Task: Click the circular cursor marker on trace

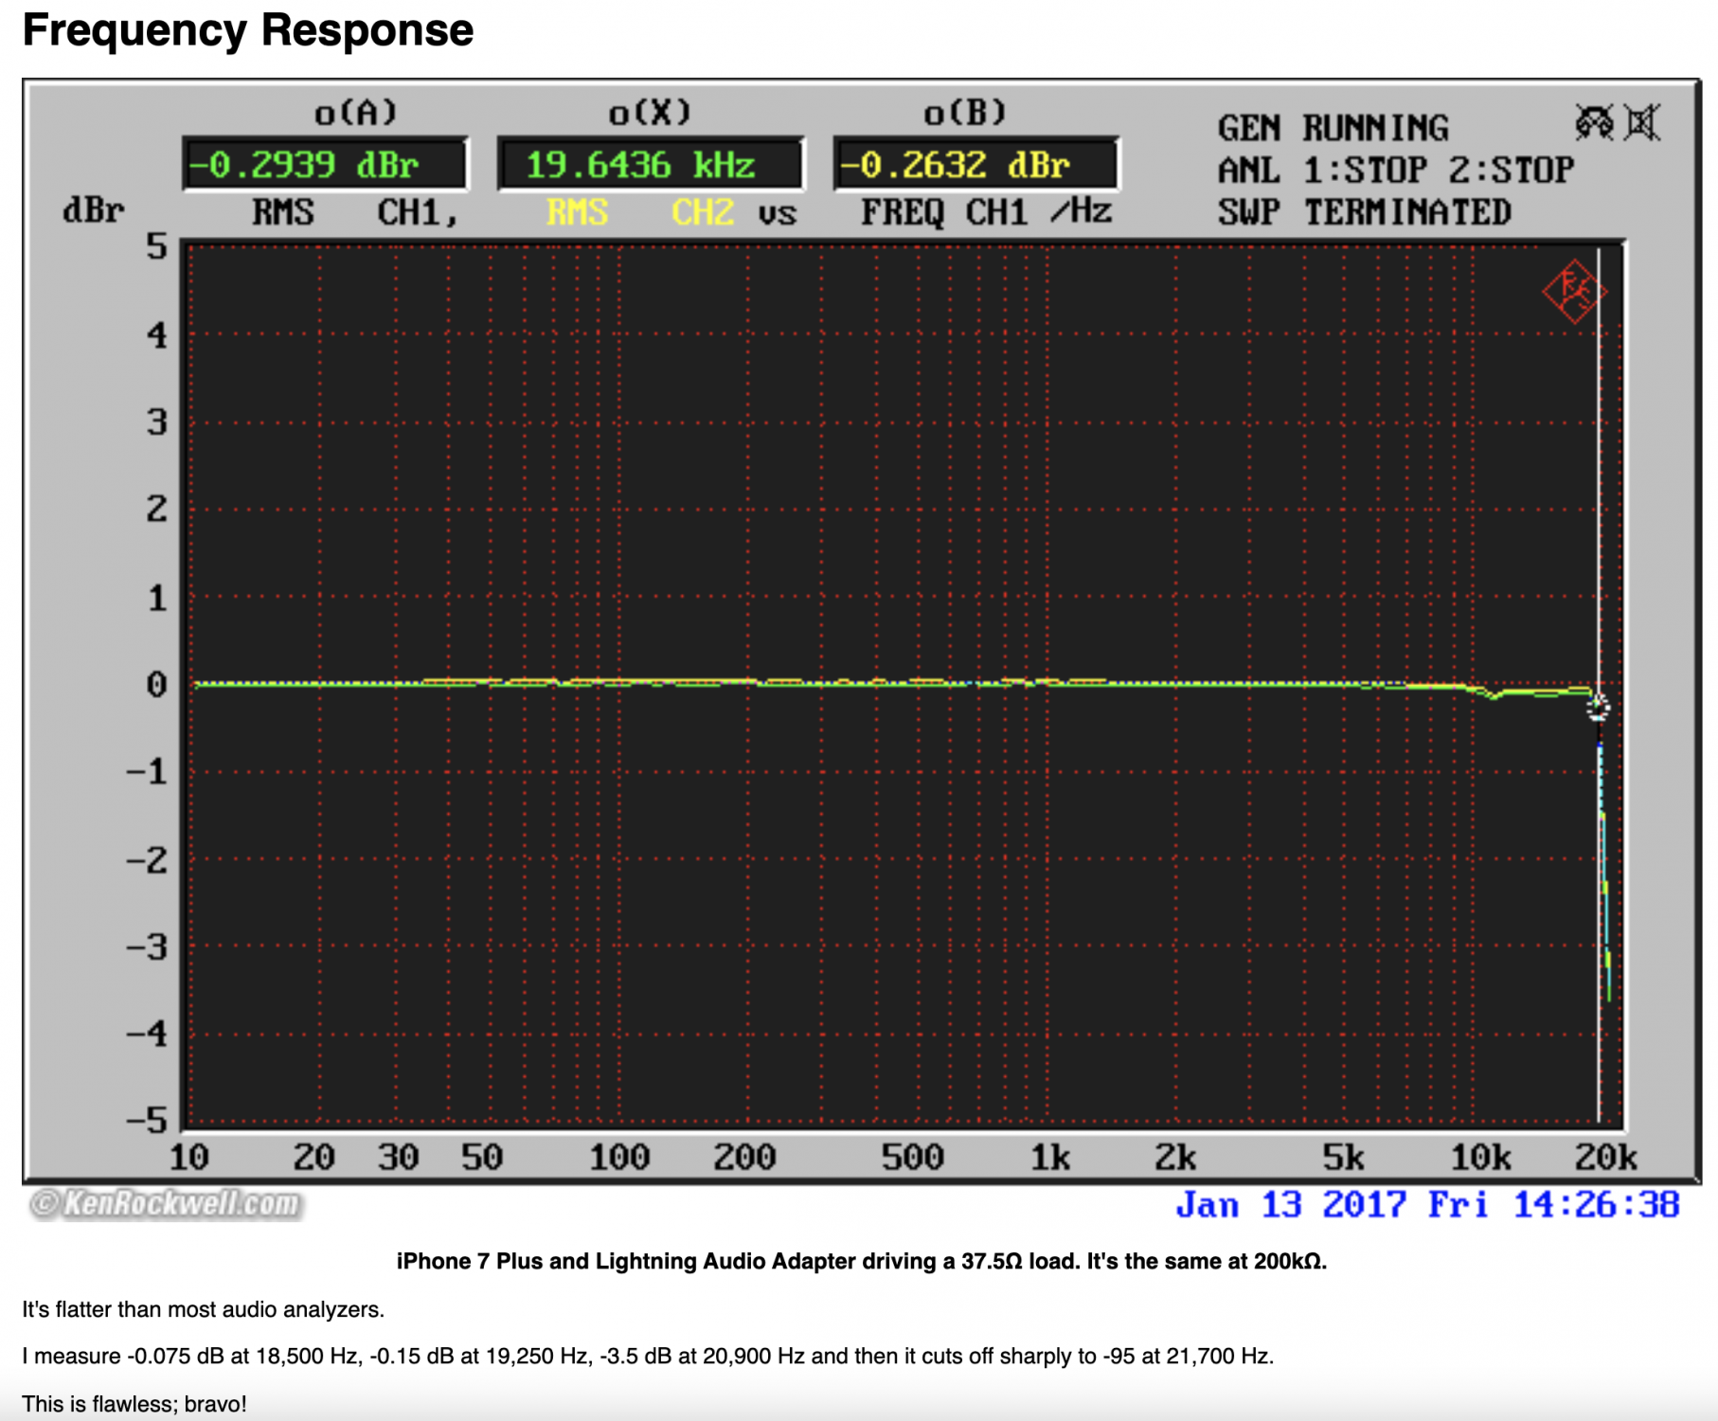Action: [x=1598, y=707]
